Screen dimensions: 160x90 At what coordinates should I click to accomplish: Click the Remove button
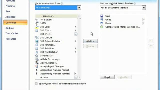pyautogui.click(x=90, y=46)
